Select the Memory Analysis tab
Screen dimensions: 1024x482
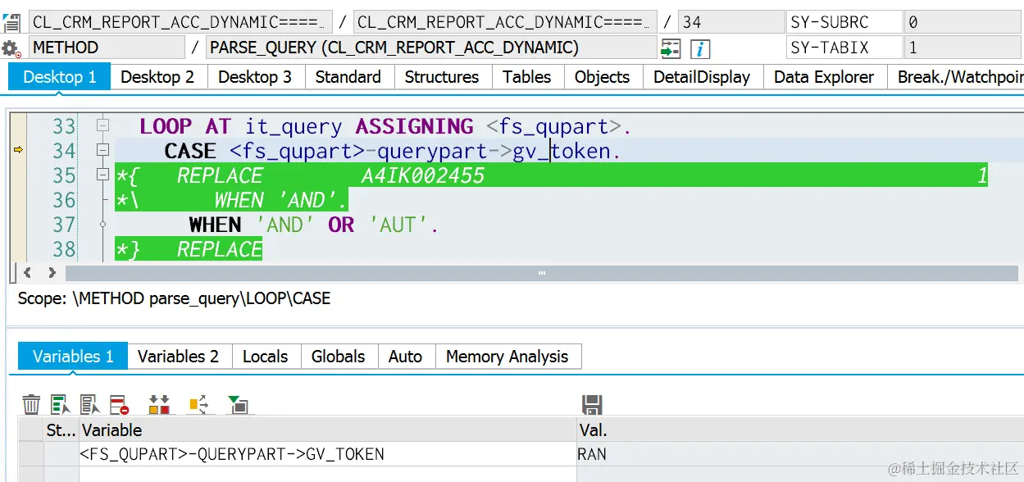[x=507, y=356]
